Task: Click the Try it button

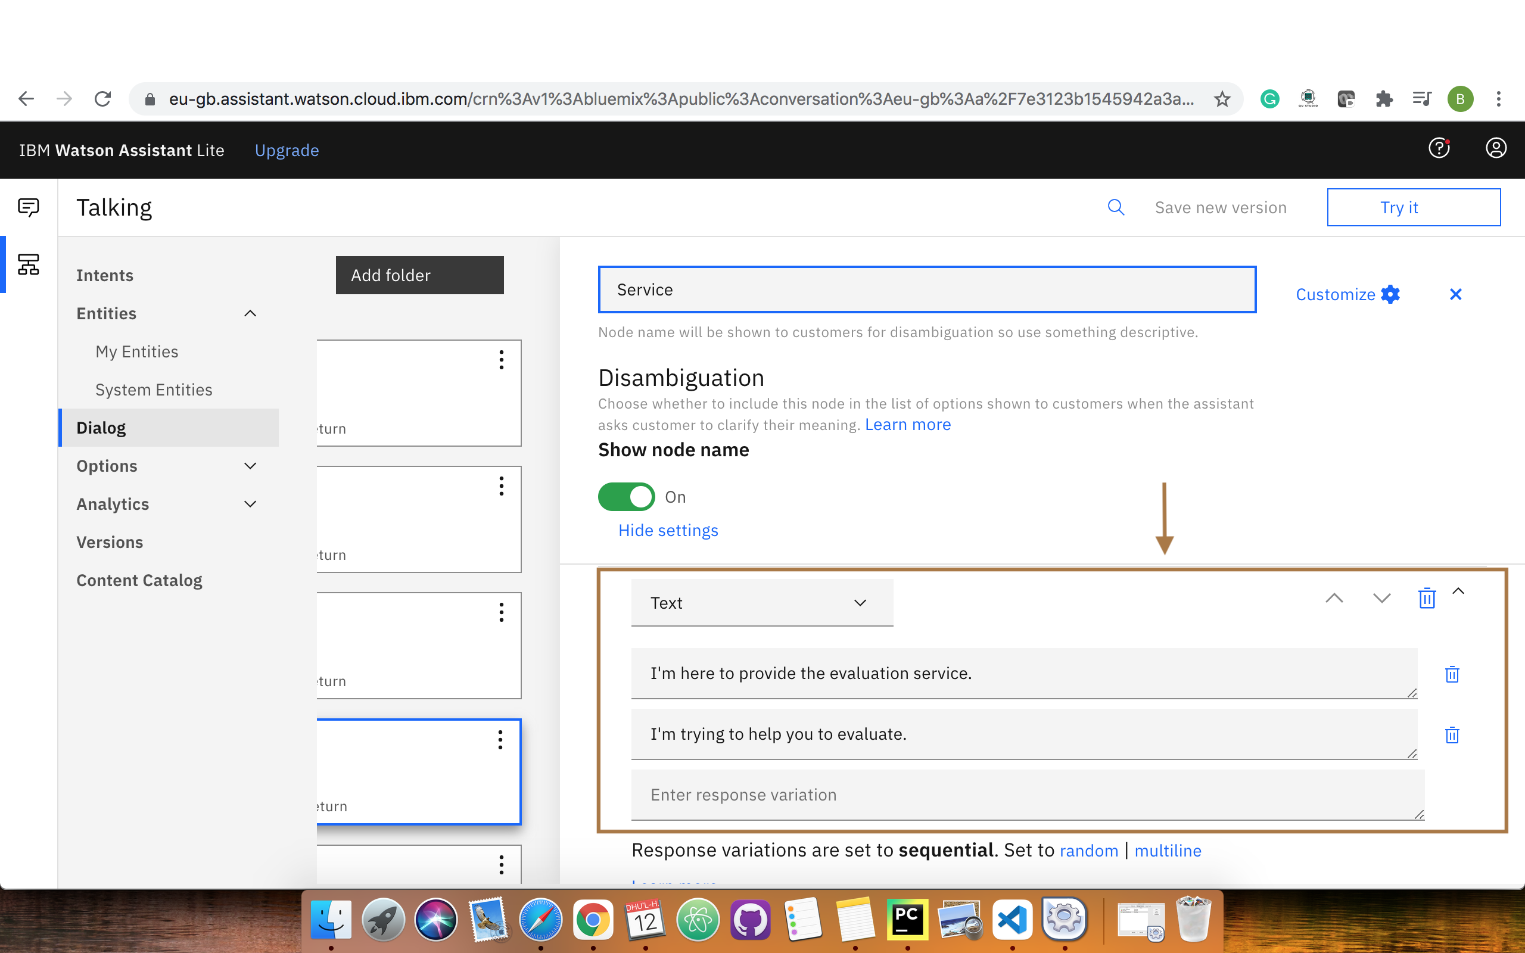Action: [1414, 207]
